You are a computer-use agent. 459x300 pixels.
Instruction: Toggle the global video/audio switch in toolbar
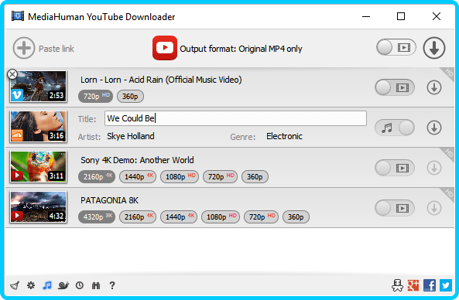click(396, 47)
